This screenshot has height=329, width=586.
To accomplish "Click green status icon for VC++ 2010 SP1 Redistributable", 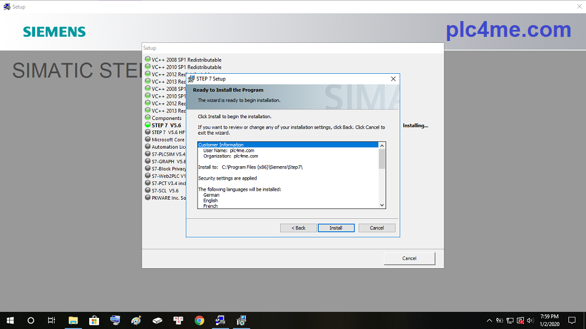I will 148,67.
